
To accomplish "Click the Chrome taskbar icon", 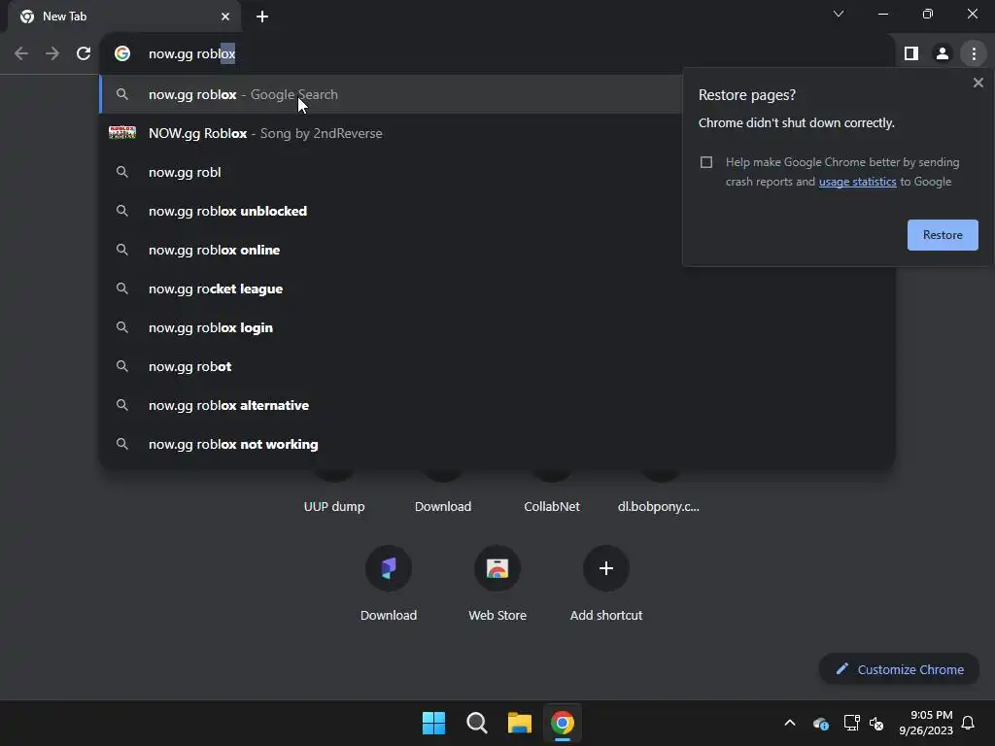I will 563,723.
